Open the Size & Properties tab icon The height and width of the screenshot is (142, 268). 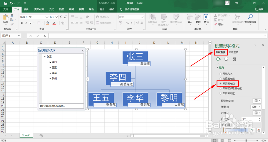coord(234,59)
